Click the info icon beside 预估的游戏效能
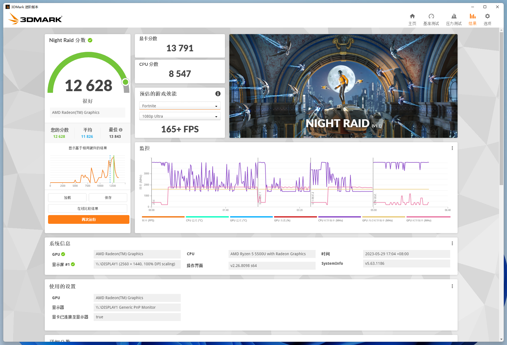 pos(218,94)
